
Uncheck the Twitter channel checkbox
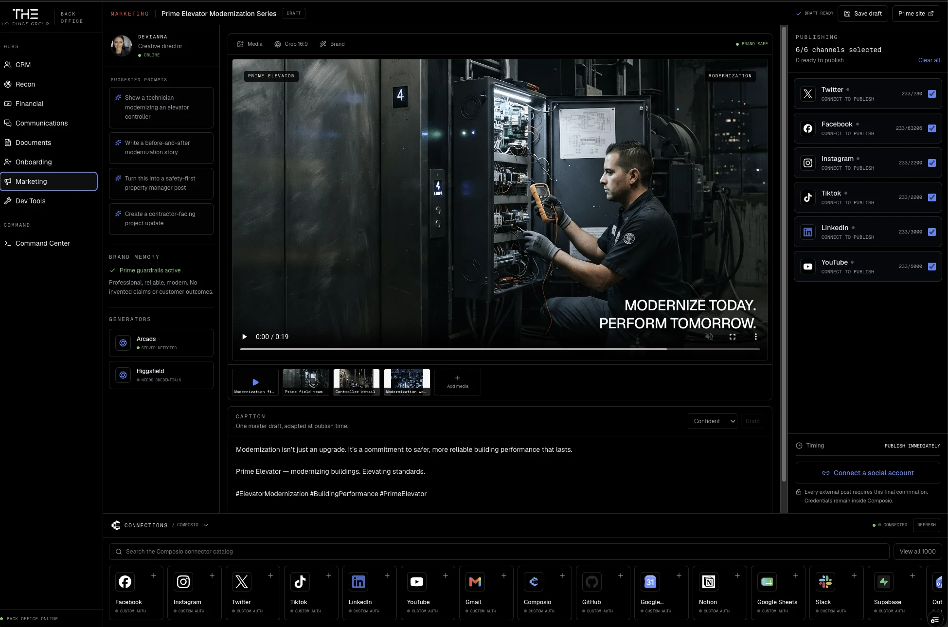coord(932,94)
